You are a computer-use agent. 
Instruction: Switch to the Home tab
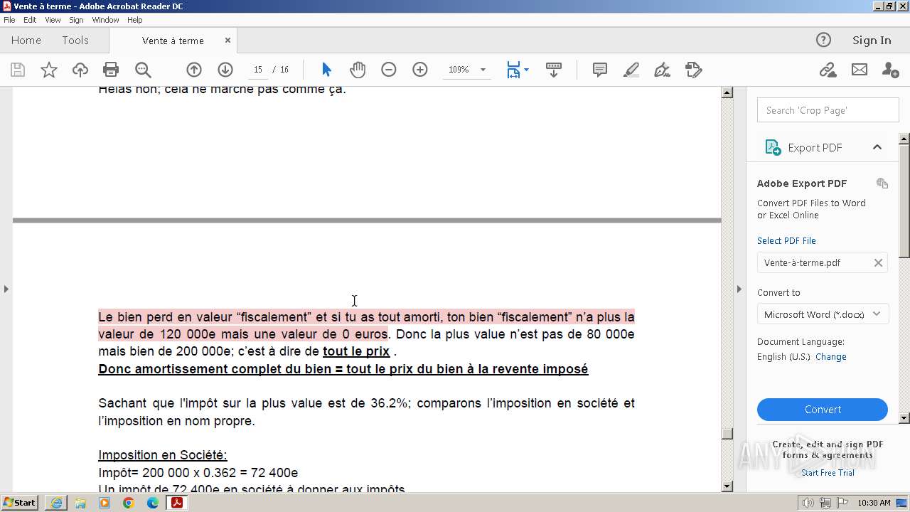[x=26, y=41]
